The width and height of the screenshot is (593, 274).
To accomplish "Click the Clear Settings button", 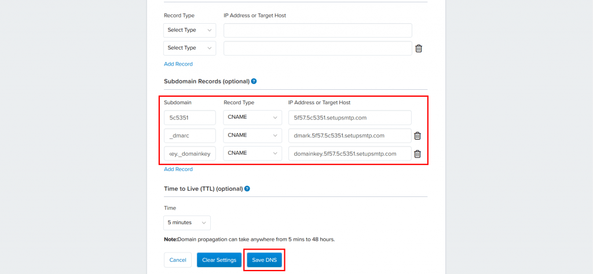I will coord(219,260).
